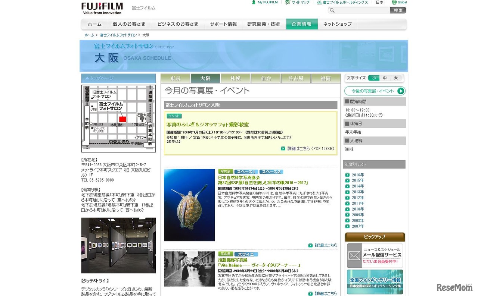This screenshot has width=478, height=296.
Task: Click the magnifier icon in search box
Action: pos(332,10)
